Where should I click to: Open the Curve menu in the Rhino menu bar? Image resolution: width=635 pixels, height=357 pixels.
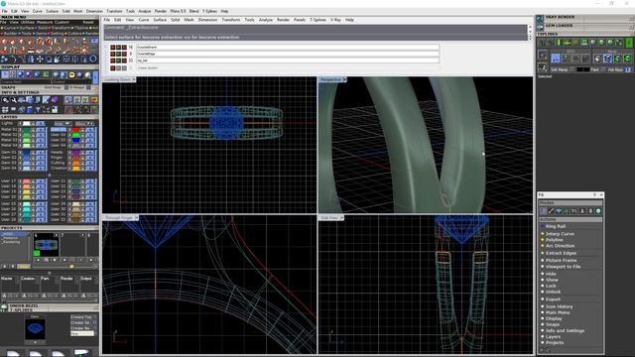pyautogui.click(x=143, y=20)
